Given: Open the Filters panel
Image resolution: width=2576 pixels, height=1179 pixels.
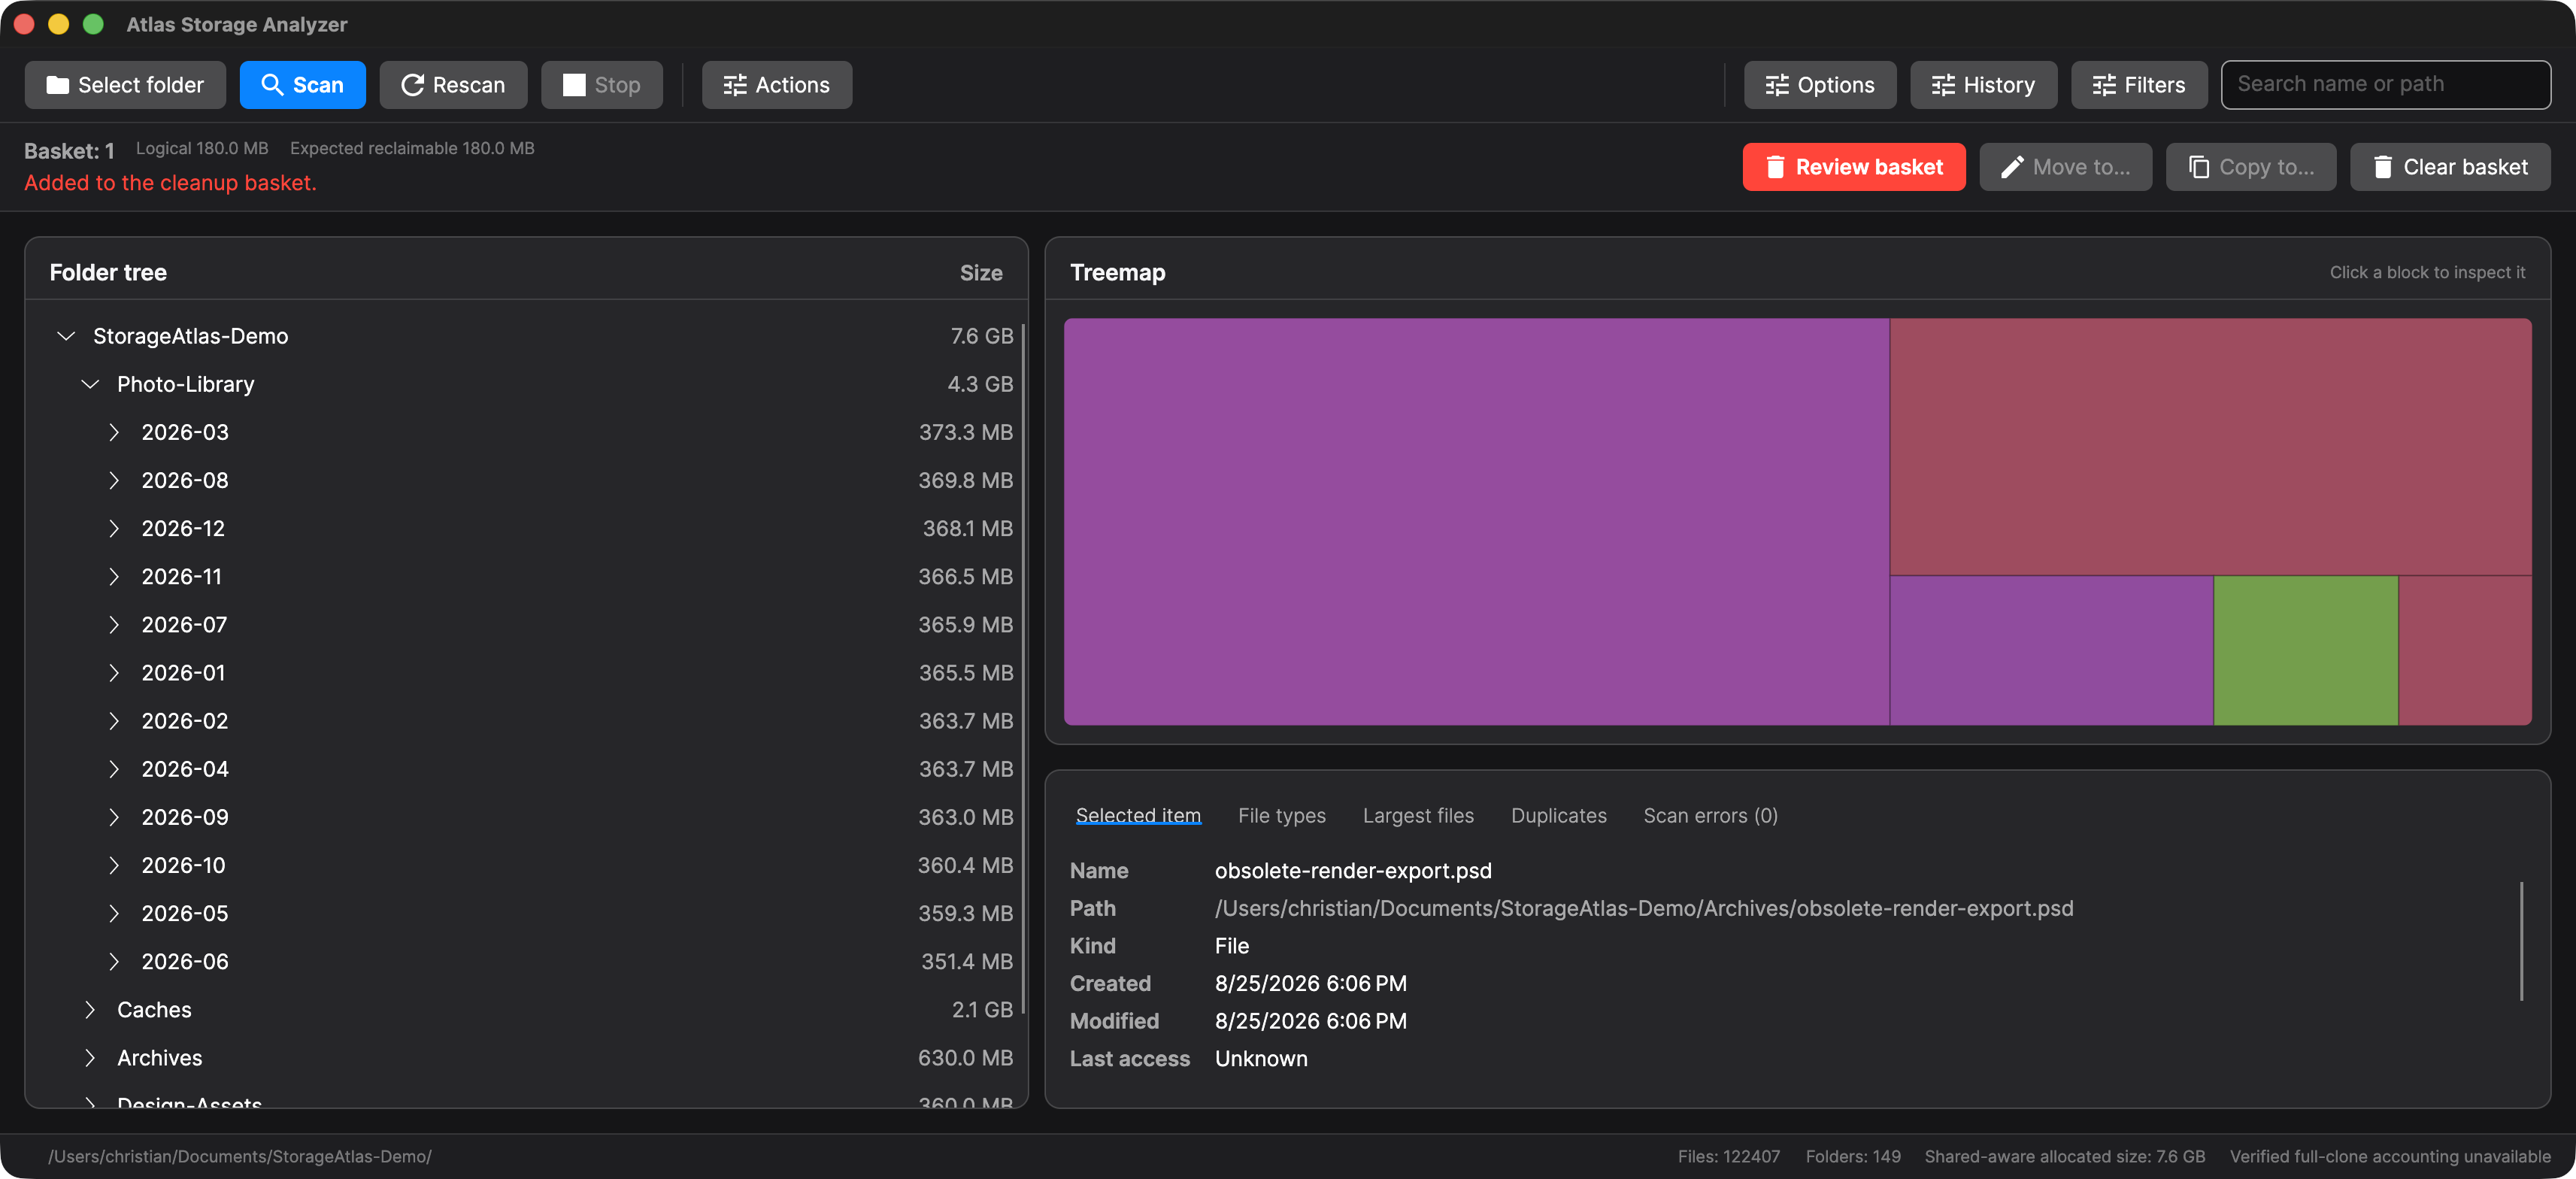Looking at the screenshot, I should (2139, 85).
